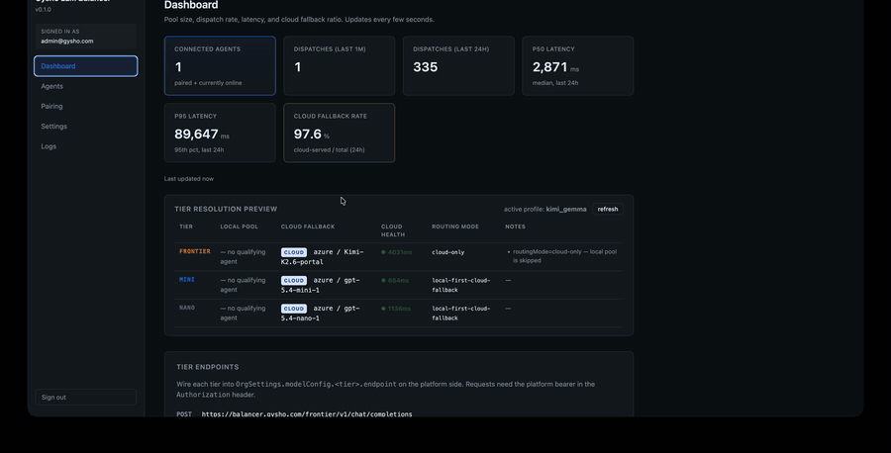
Task: Click MINI row local-first-cloud-fallback routing mode
Action: coord(460,285)
